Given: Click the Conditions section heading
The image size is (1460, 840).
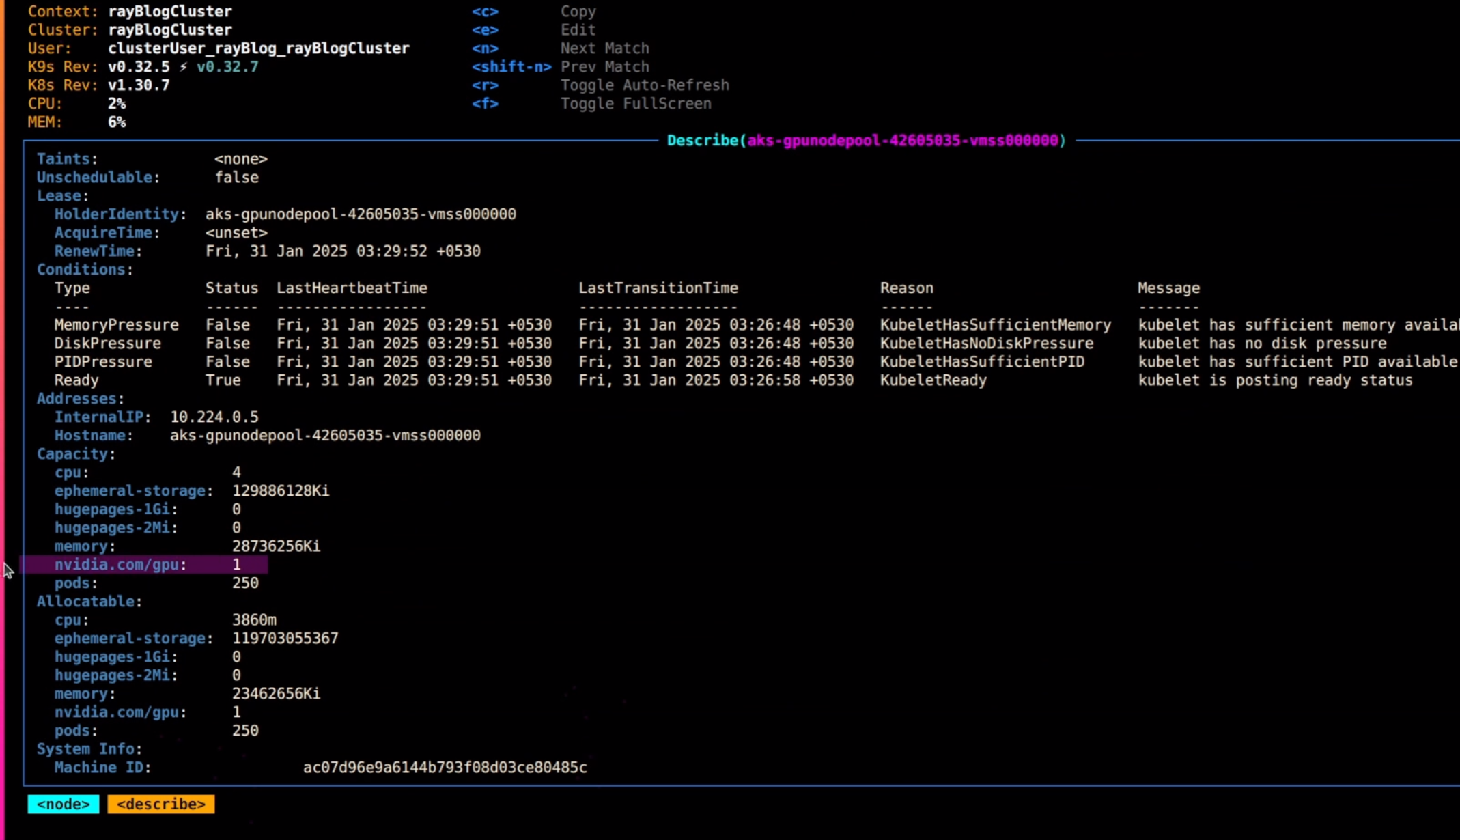Looking at the screenshot, I should coord(85,270).
